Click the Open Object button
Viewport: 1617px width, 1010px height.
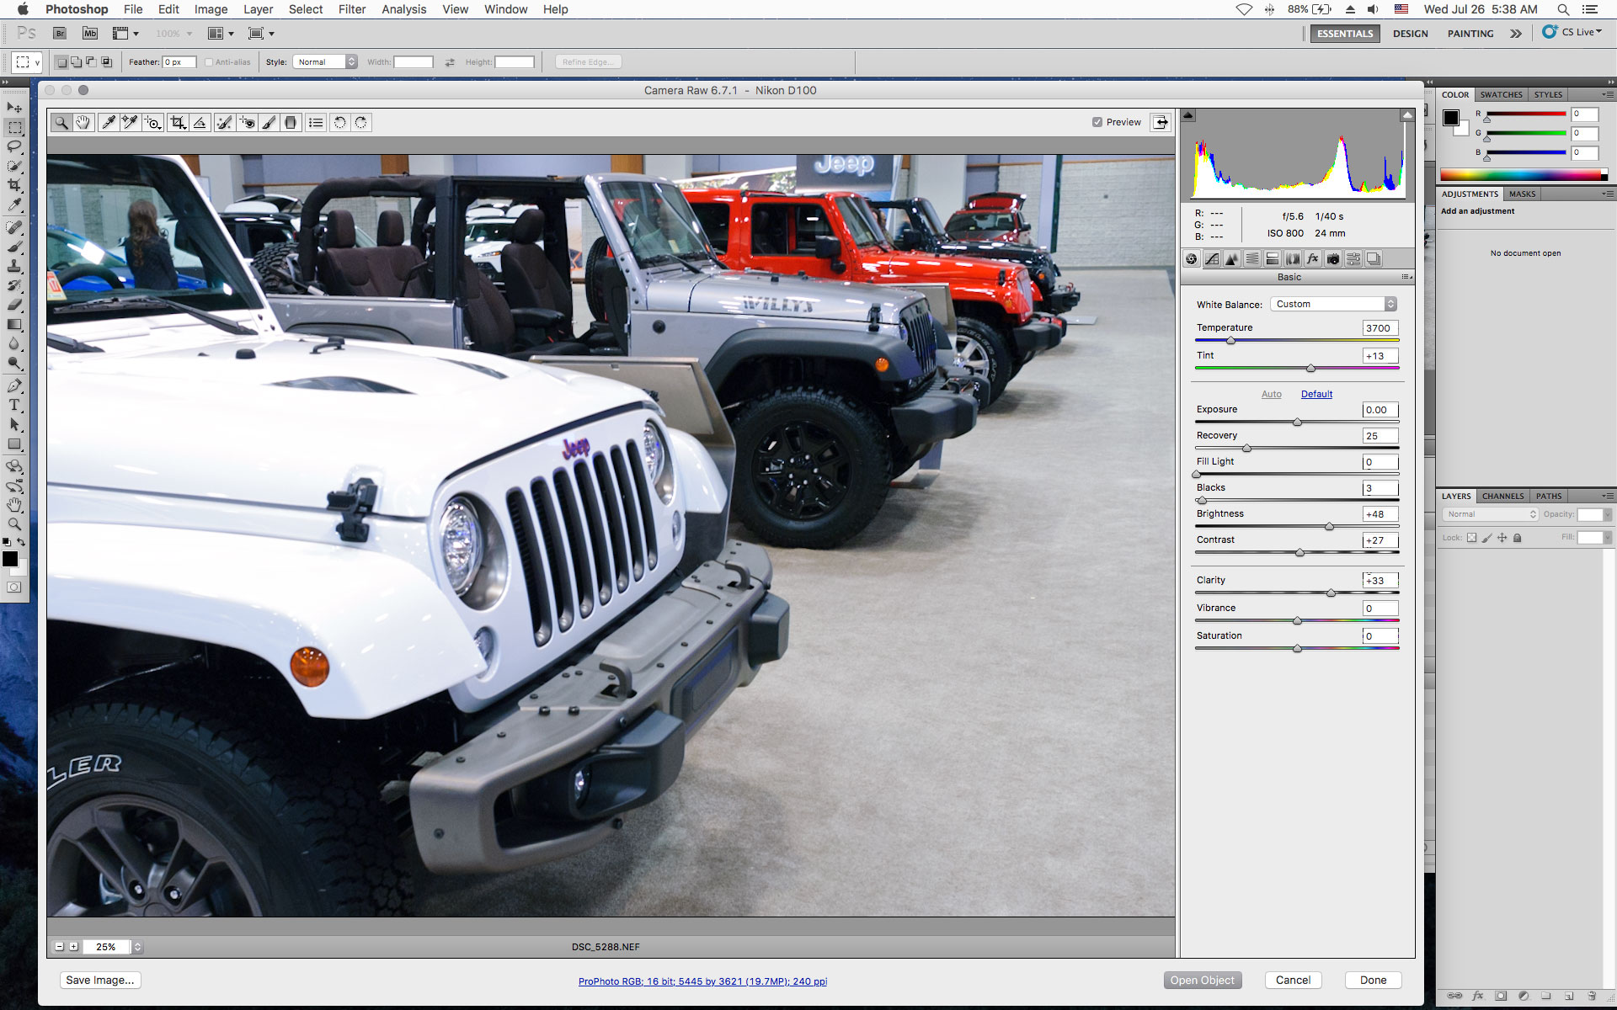pos(1202,981)
